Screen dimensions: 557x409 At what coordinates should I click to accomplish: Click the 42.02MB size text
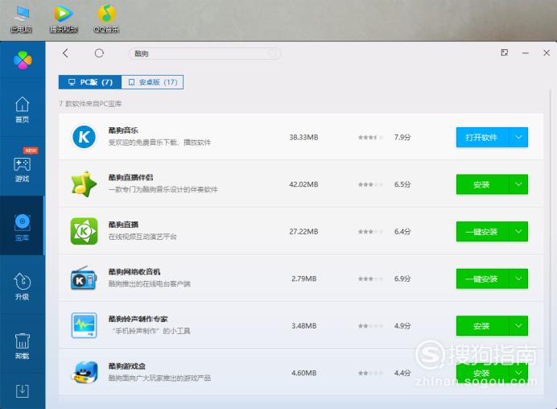(303, 184)
